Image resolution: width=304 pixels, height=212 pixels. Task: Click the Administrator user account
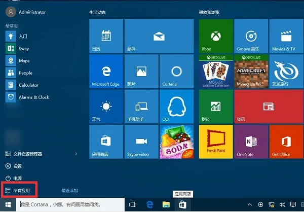(x=26, y=12)
